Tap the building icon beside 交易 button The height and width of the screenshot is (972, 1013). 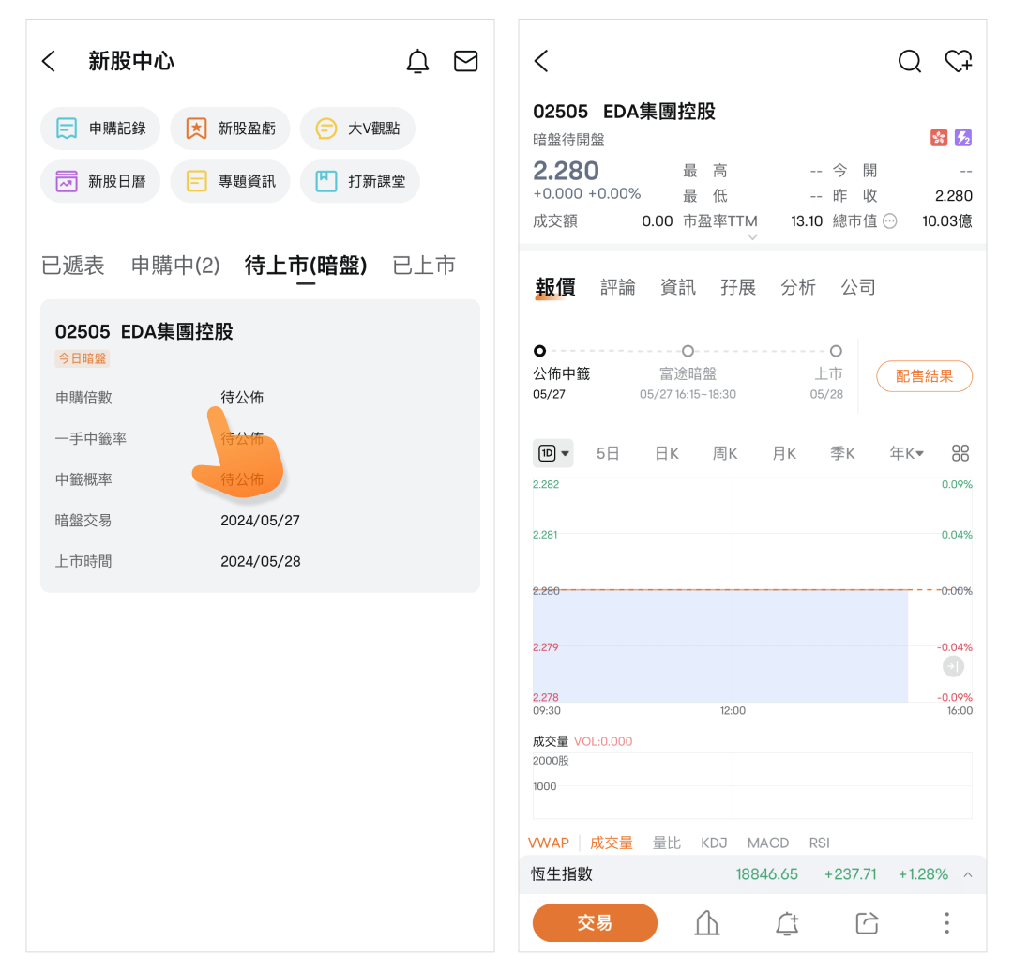(x=707, y=923)
